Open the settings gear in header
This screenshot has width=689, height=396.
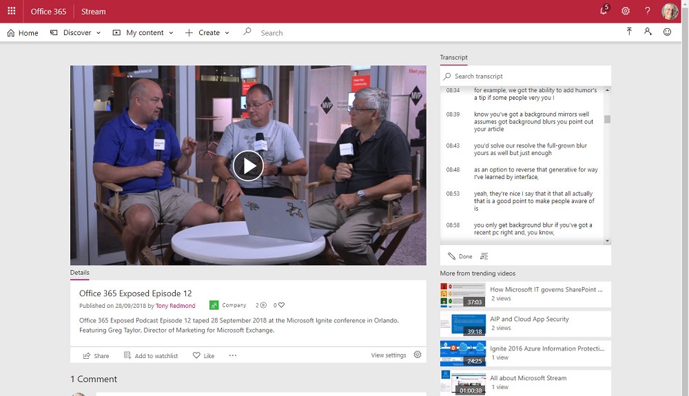tap(626, 11)
